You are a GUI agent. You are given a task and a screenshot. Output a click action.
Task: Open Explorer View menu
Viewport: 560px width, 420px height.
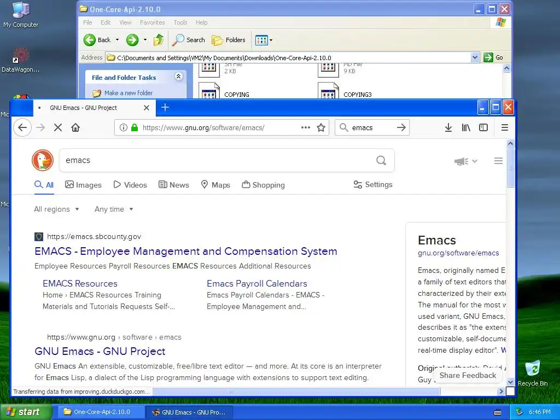coord(125,22)
